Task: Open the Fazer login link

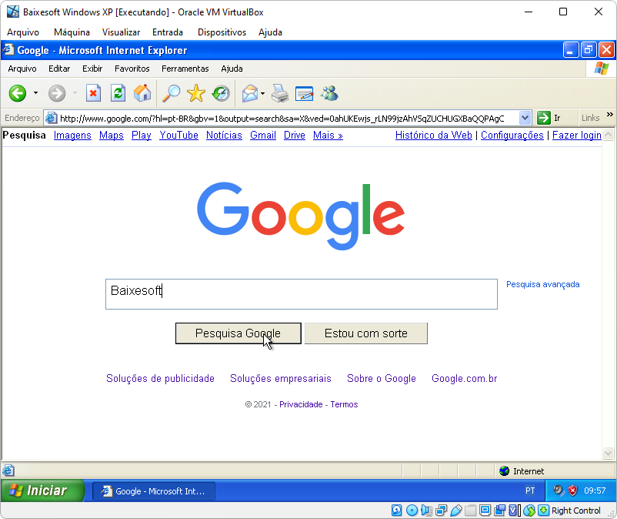Action: (577, 135)
